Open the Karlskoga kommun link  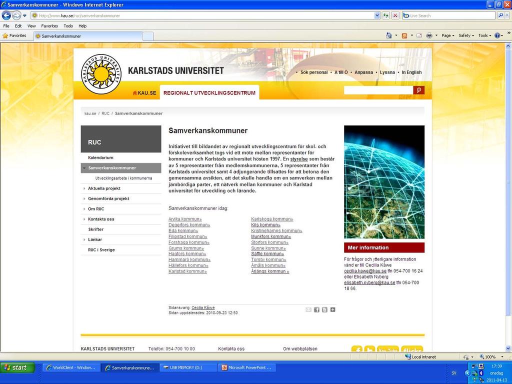pyautogui.click(x=272, y=219)
